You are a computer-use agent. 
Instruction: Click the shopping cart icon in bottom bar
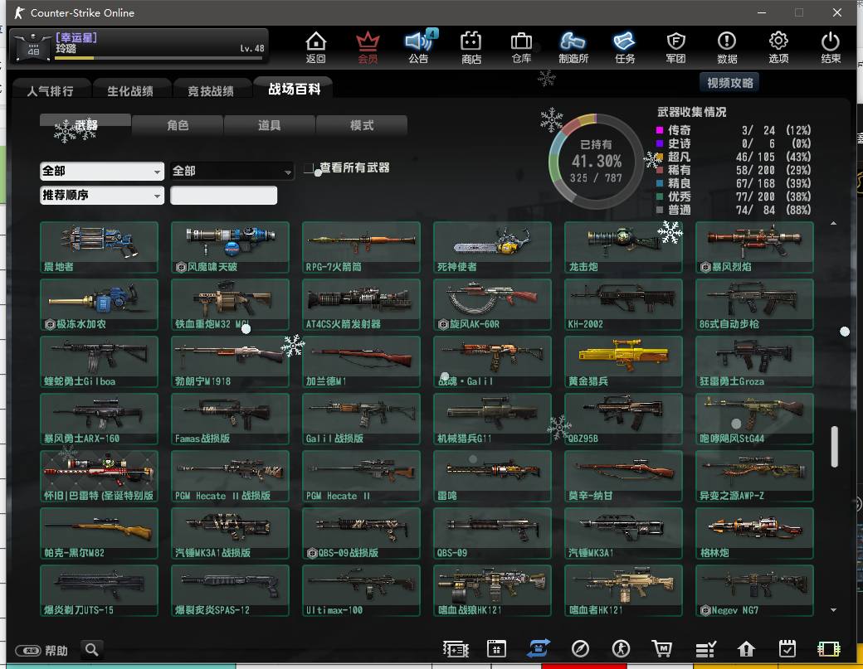pyautogui.click(x=661, y=649)
